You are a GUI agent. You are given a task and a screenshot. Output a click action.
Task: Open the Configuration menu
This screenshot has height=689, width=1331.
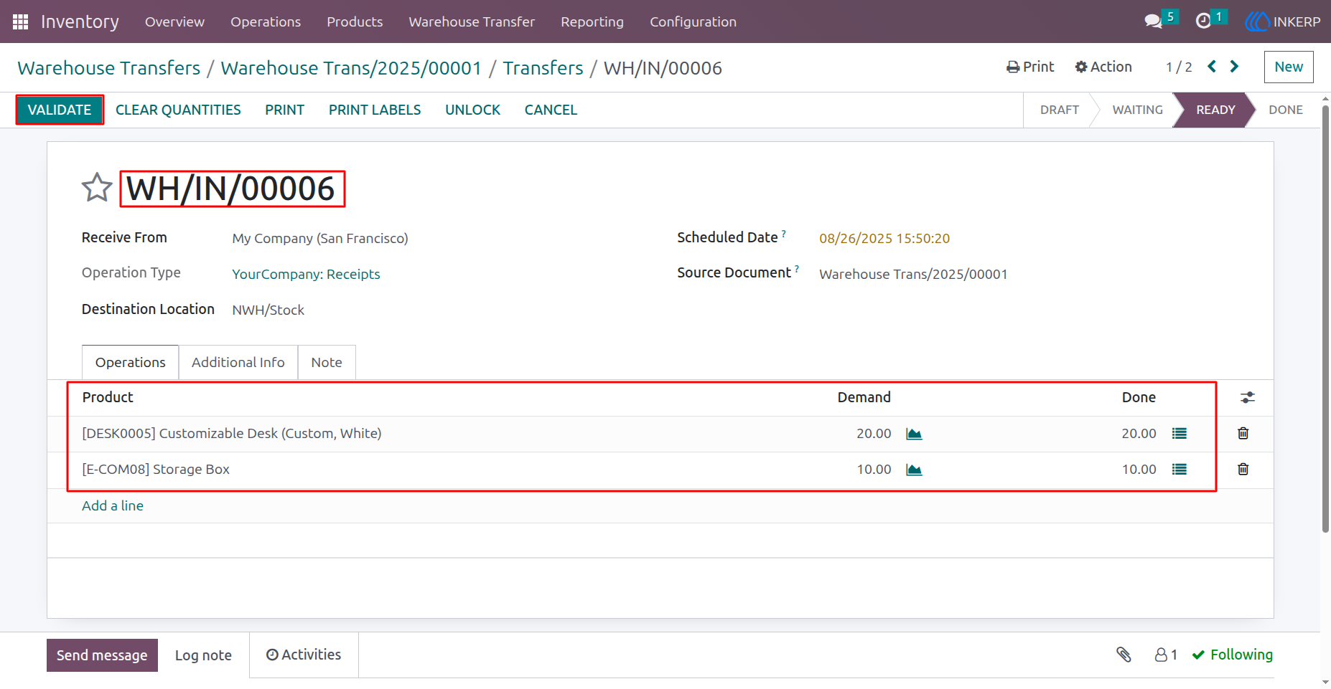click(693, 22)
